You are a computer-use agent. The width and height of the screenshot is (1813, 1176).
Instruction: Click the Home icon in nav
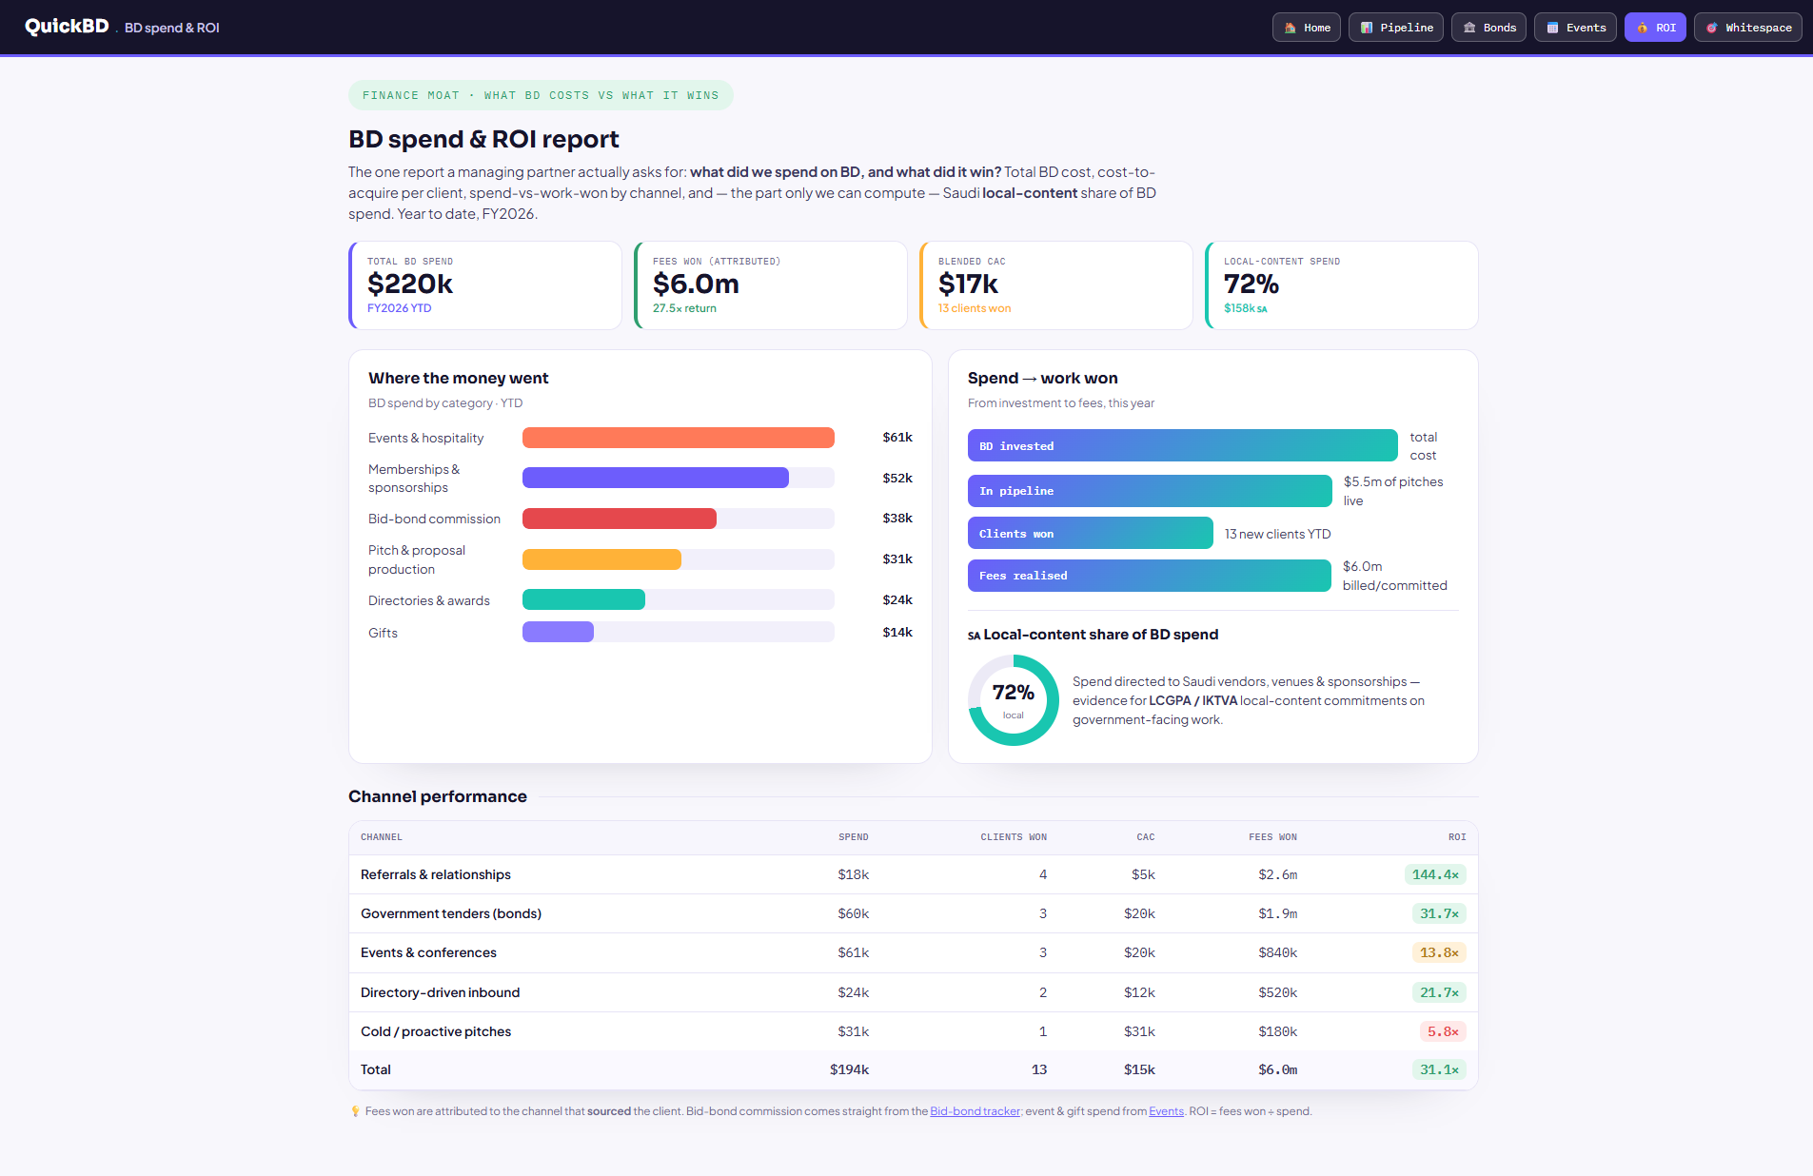click(x=1290, y=28)
